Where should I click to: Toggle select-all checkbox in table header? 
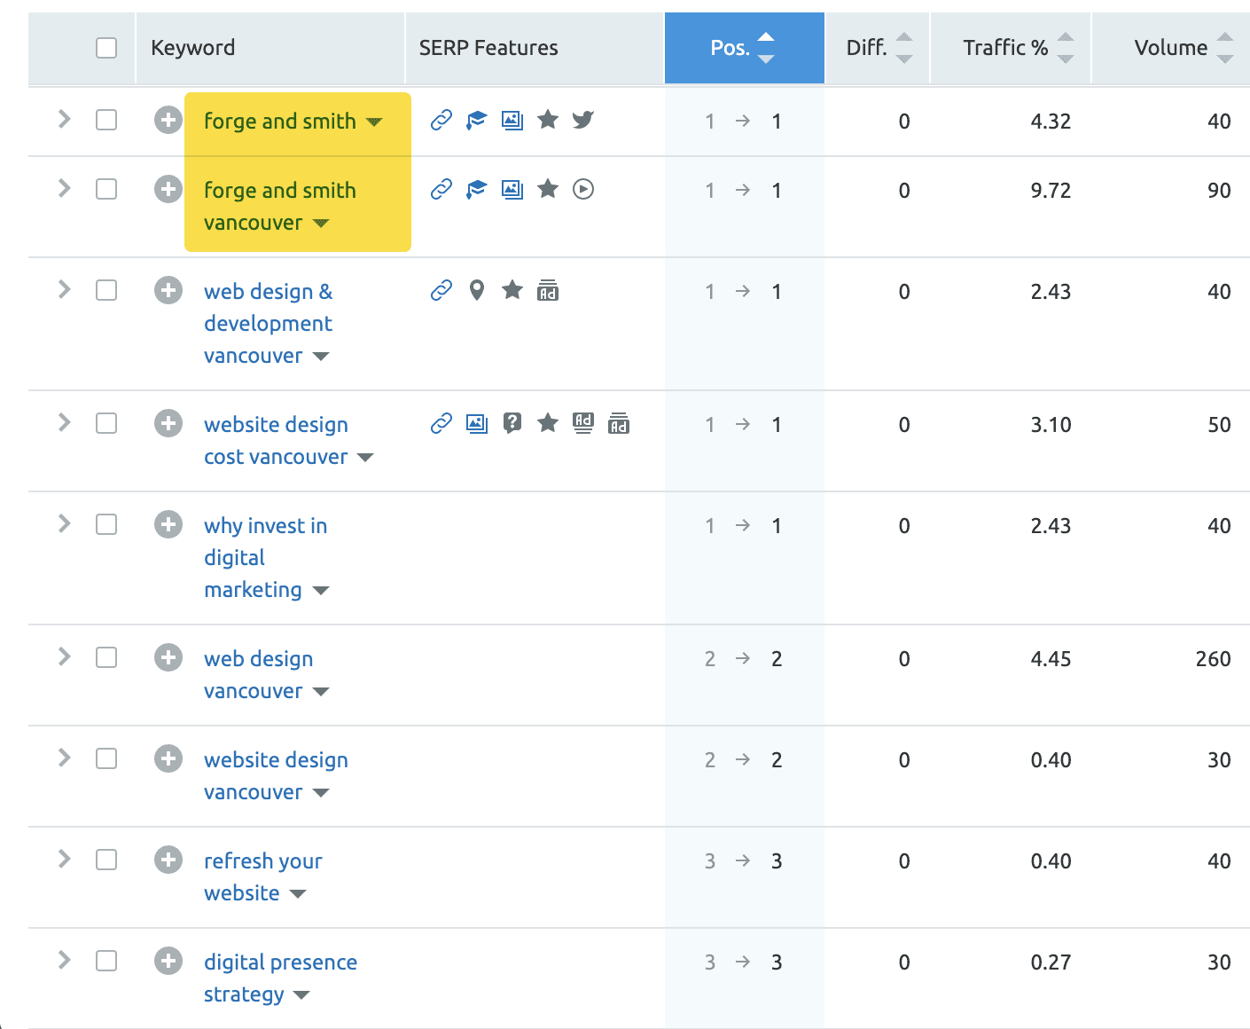point(106,48)
